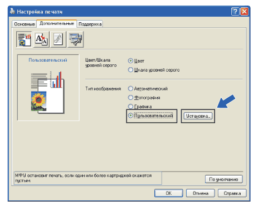Viewport: 263px width, 216px height.
Task: Open the scaling font size icon
Action: (x=41, y=39)
